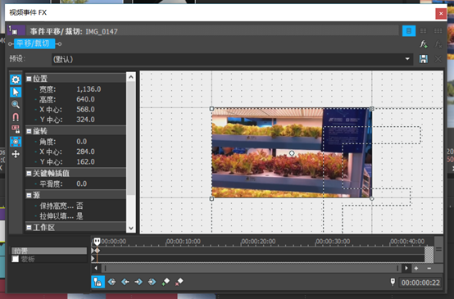Click the 位置 X 中心 value 568.0

pyautogui.click(x=85, y=110)
